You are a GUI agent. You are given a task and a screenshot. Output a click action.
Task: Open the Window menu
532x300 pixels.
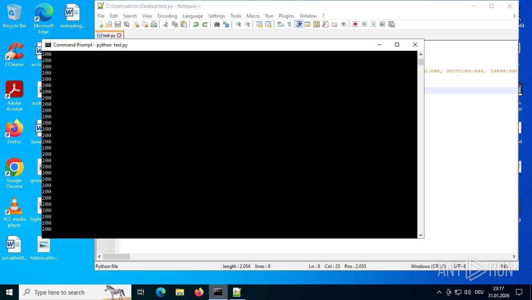(308, 16)
